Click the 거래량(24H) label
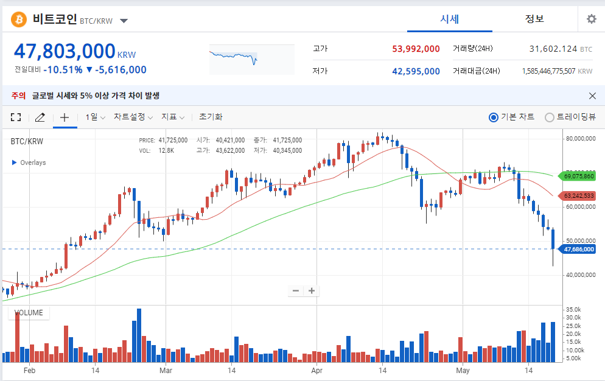The height and width of the screenshot is (381, 605). 473,49
